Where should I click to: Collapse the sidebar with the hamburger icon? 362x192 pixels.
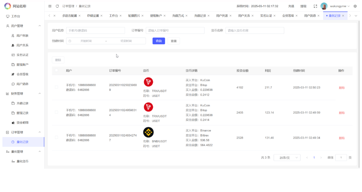(50, 6)
